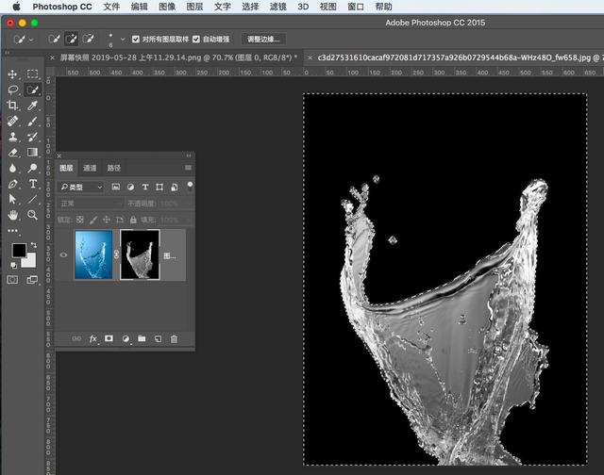The image size is (604, 475).
Task: Open the 类型 layer filter dropdown
Action: click(81, 187)
